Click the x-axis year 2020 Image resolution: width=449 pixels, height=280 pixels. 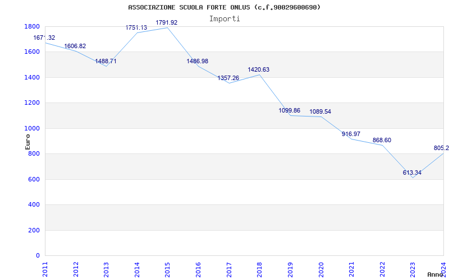[x=320, y=269]
